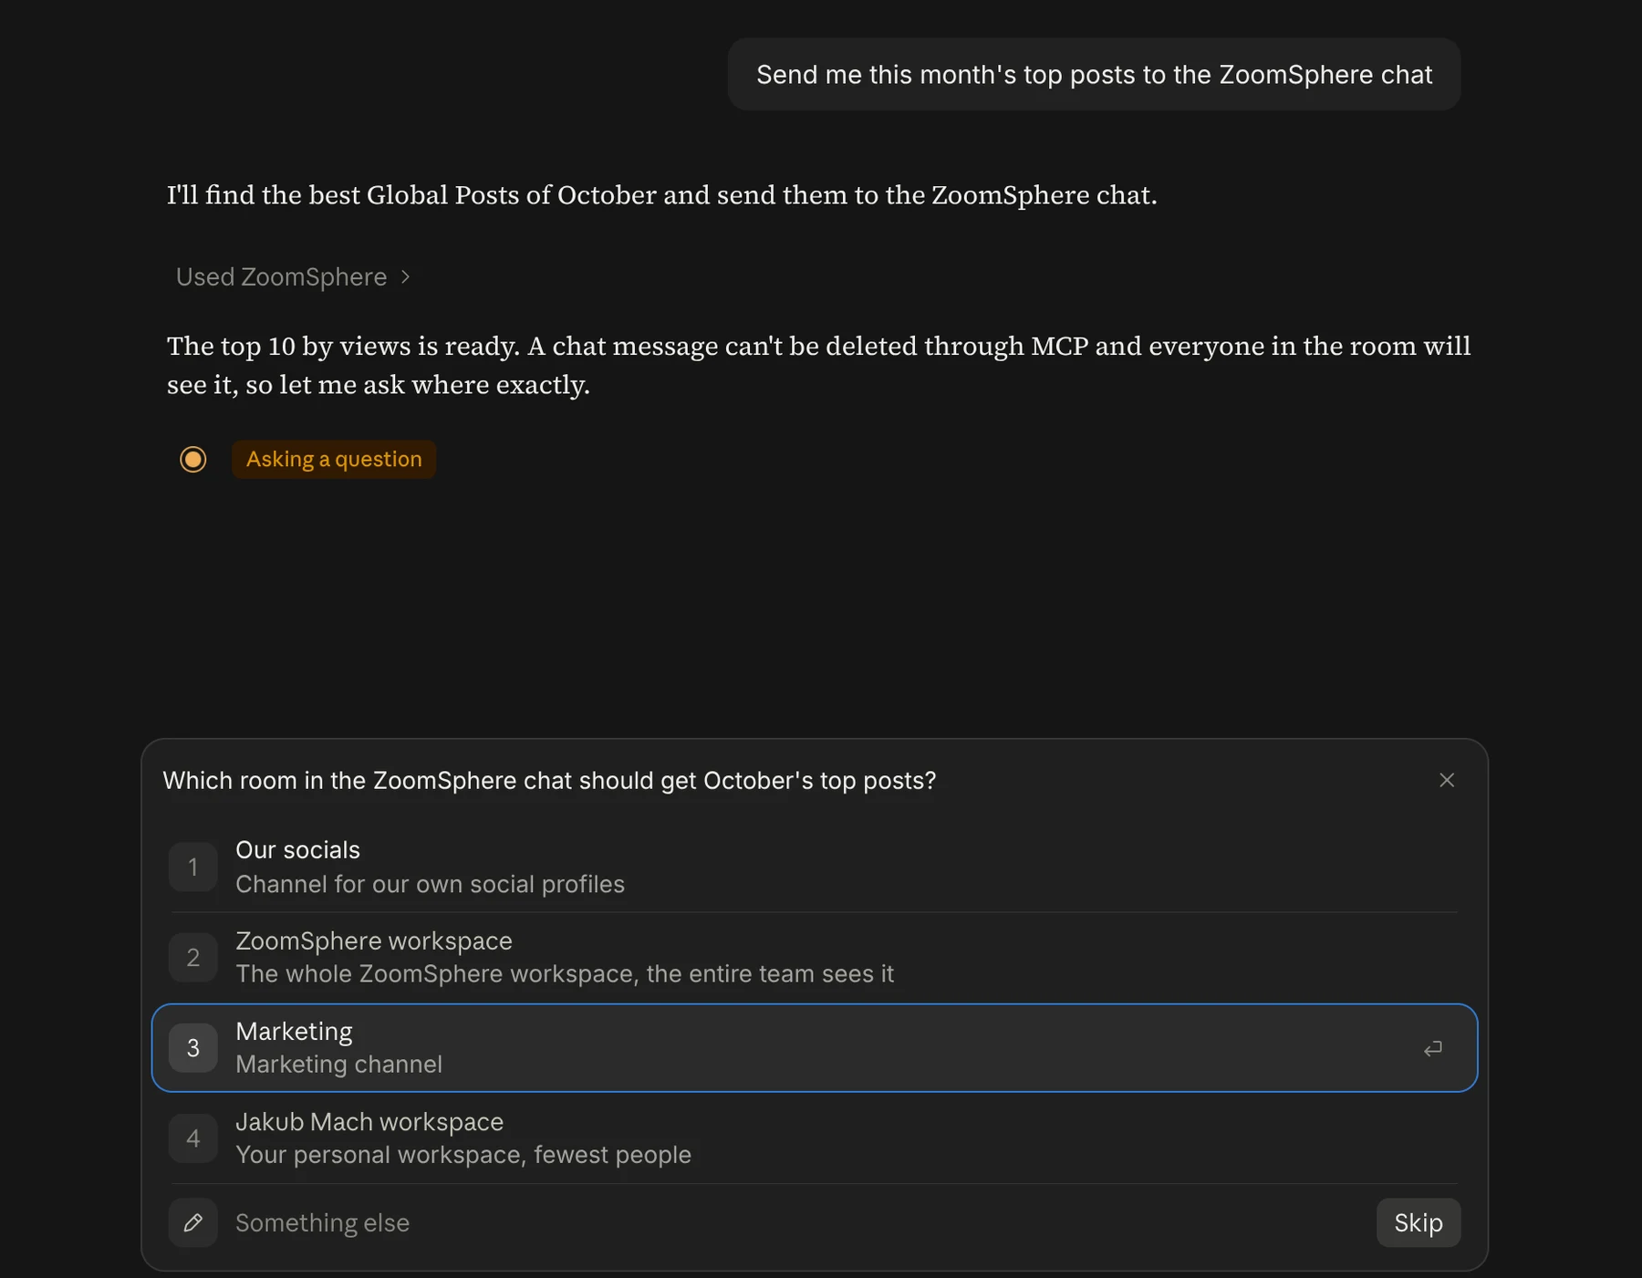This screenshot has width=1642, height=1278.
Task: Click number 3 badge for Marketing
Action: [192, 1047]
